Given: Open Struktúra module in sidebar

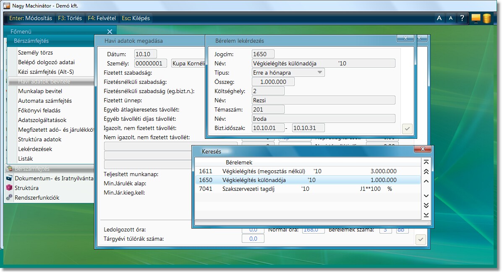Looking at the screenshot, I should [x=26, y=188].
